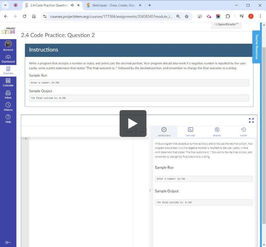Viewport: 266px width, 247px height.
Task: Click the address bar URL
Action: point(111,17)
